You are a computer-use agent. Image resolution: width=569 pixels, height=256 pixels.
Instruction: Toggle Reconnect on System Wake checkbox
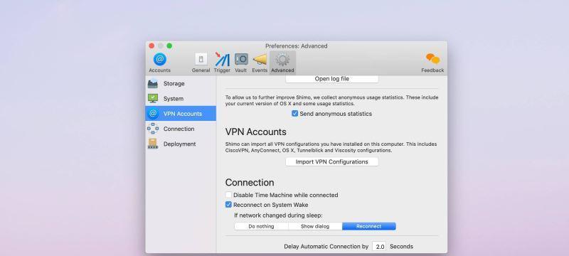pos(228,205)
